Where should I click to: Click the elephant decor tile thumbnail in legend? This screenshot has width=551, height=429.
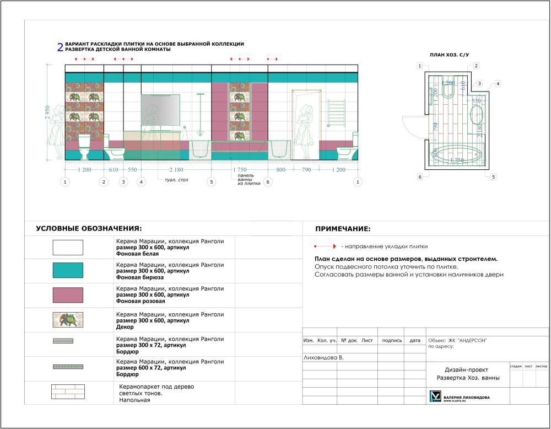68,320
